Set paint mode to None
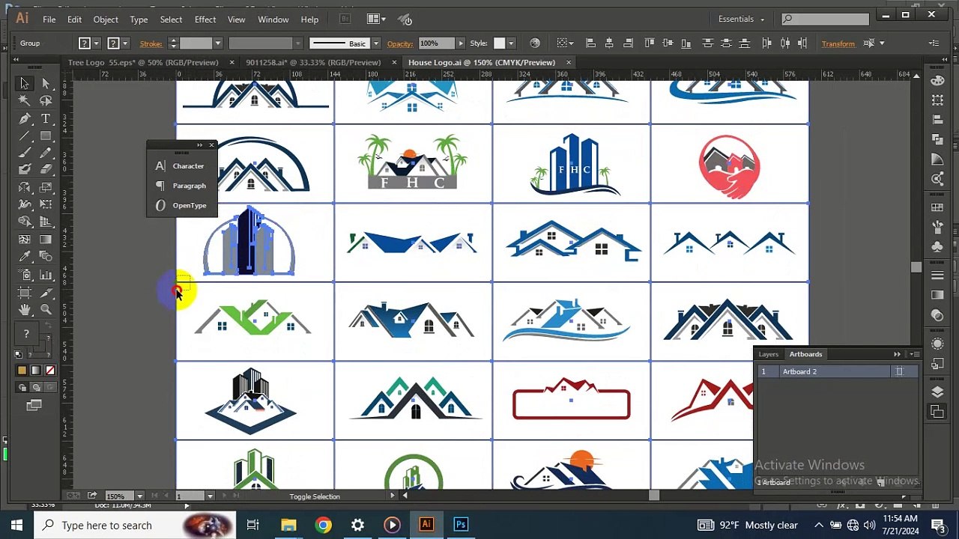The width and height of the screenshot is (959, 539). pos(50,371)
